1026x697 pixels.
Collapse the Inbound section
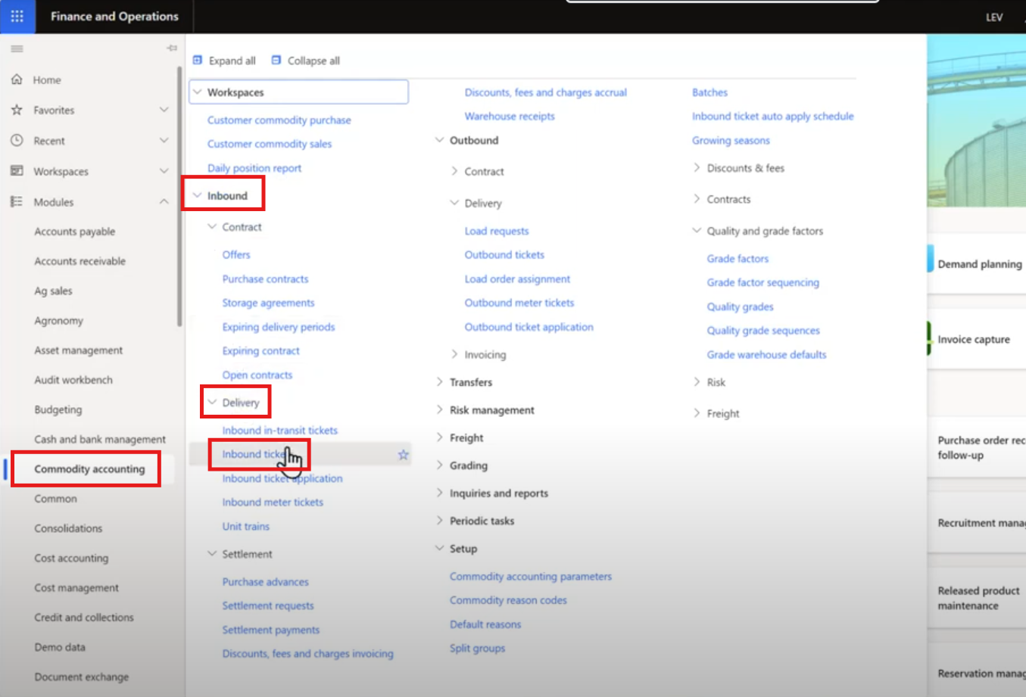click(198, 195)
